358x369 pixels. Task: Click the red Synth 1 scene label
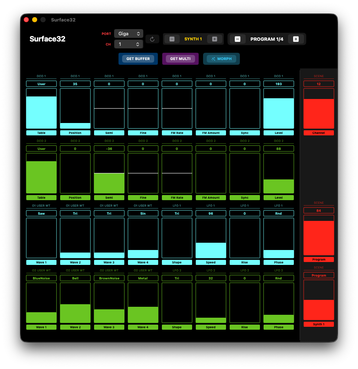pos(319,324)
